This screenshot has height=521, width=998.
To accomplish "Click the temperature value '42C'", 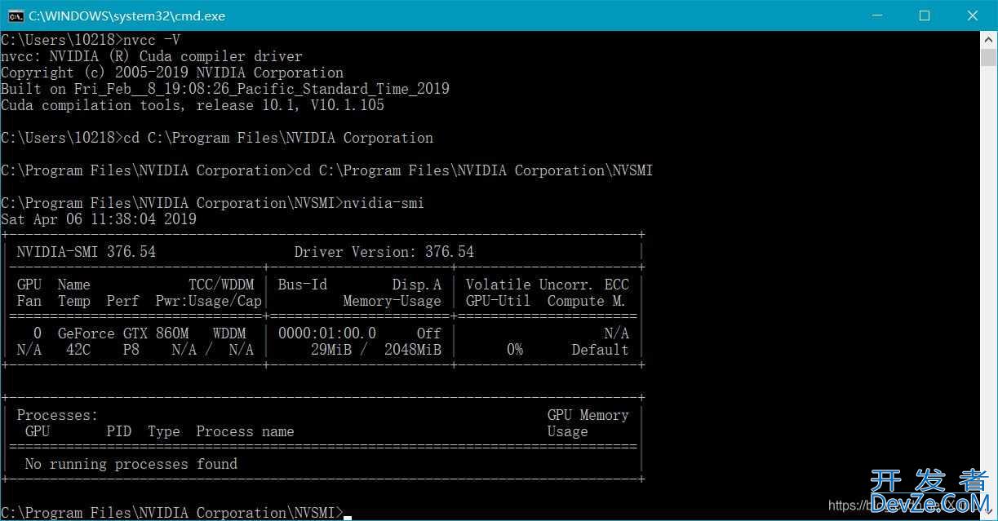I will [78, 350].
